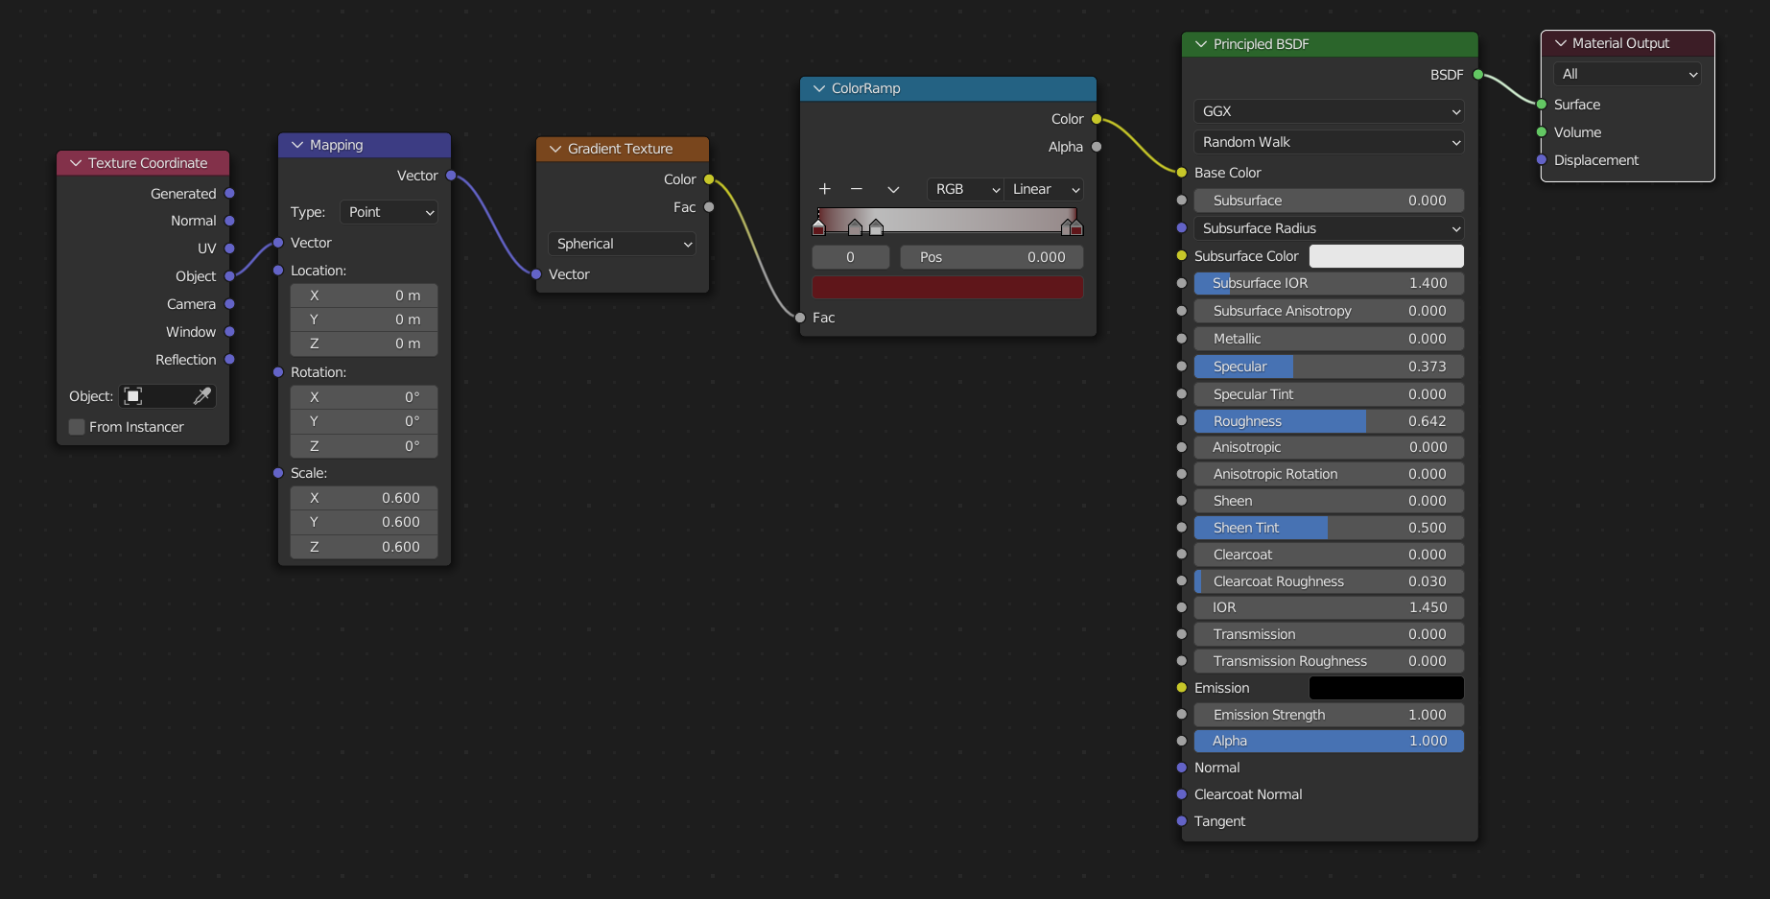Screen dimensions: 1770x899
Task: Collapse the Mapping node
Action: point(297,145)
